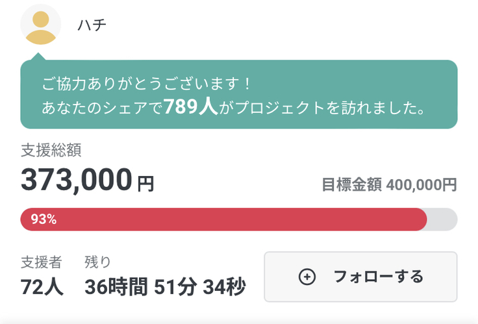Click the plus circle icon beside フォローする
This screenshot has height=324, width=478.
pos(307,277)
